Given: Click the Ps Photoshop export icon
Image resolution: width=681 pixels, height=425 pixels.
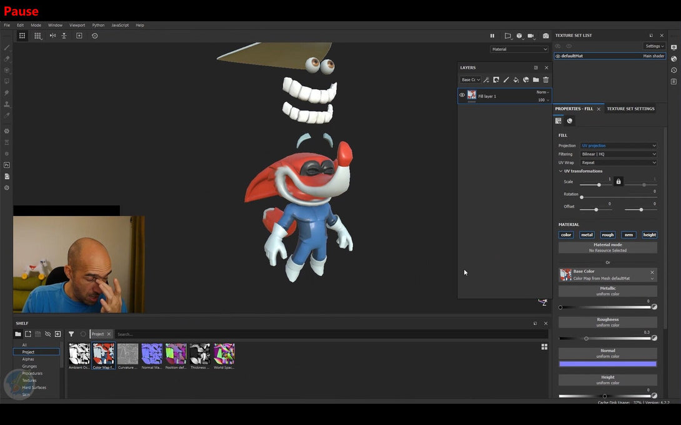Looking at the screenshot, I should click(x=6, y=165).
